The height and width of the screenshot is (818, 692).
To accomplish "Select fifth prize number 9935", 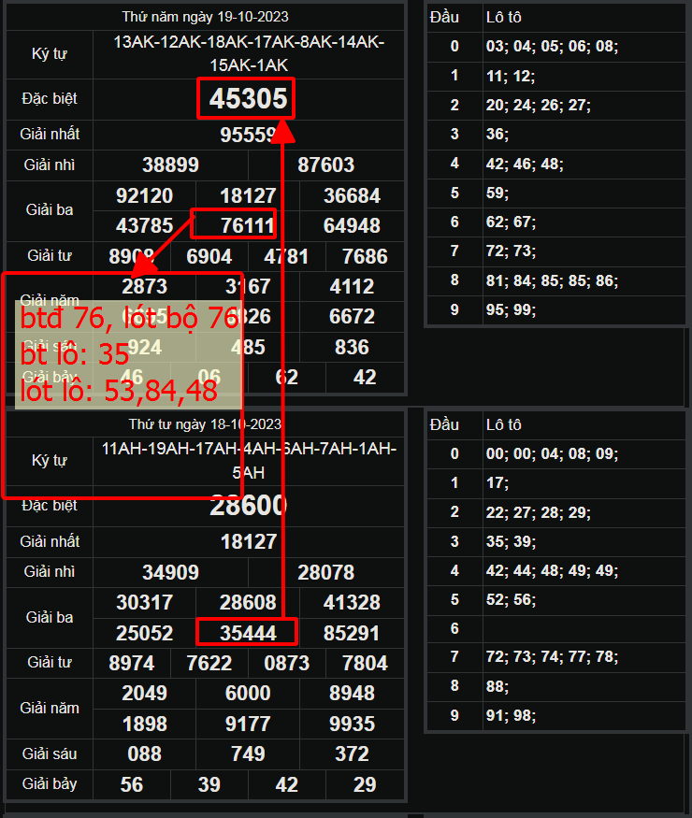I will [352, 724].
